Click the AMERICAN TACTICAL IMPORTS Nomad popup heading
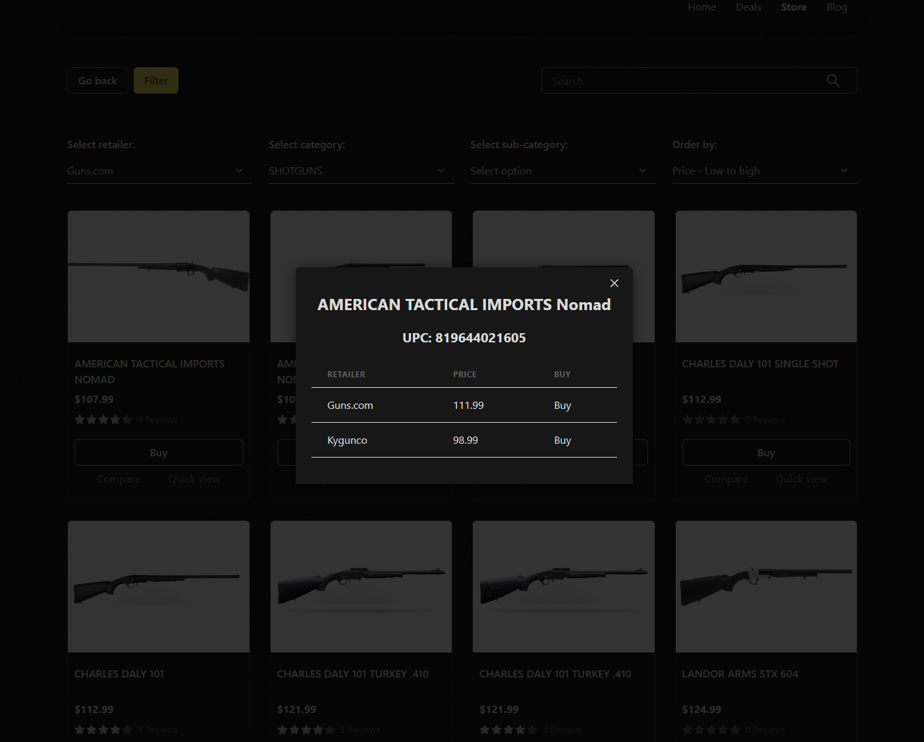The height and width of the screenshot is (742, 924). [x=464, y=305]
